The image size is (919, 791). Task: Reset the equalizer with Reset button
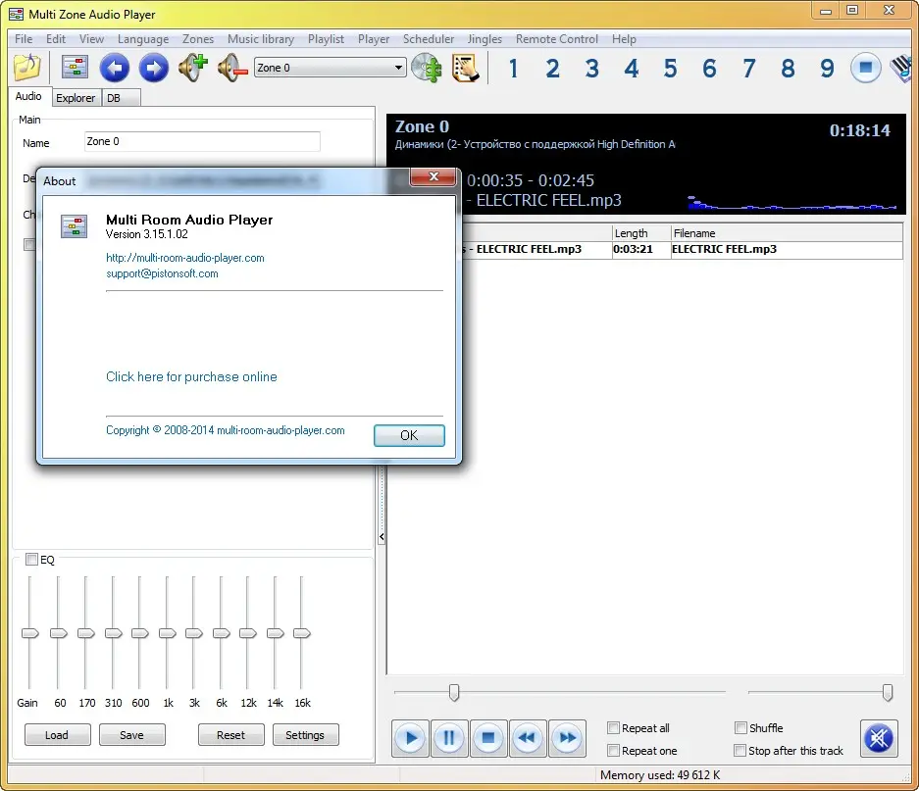[x=230, y=735]
